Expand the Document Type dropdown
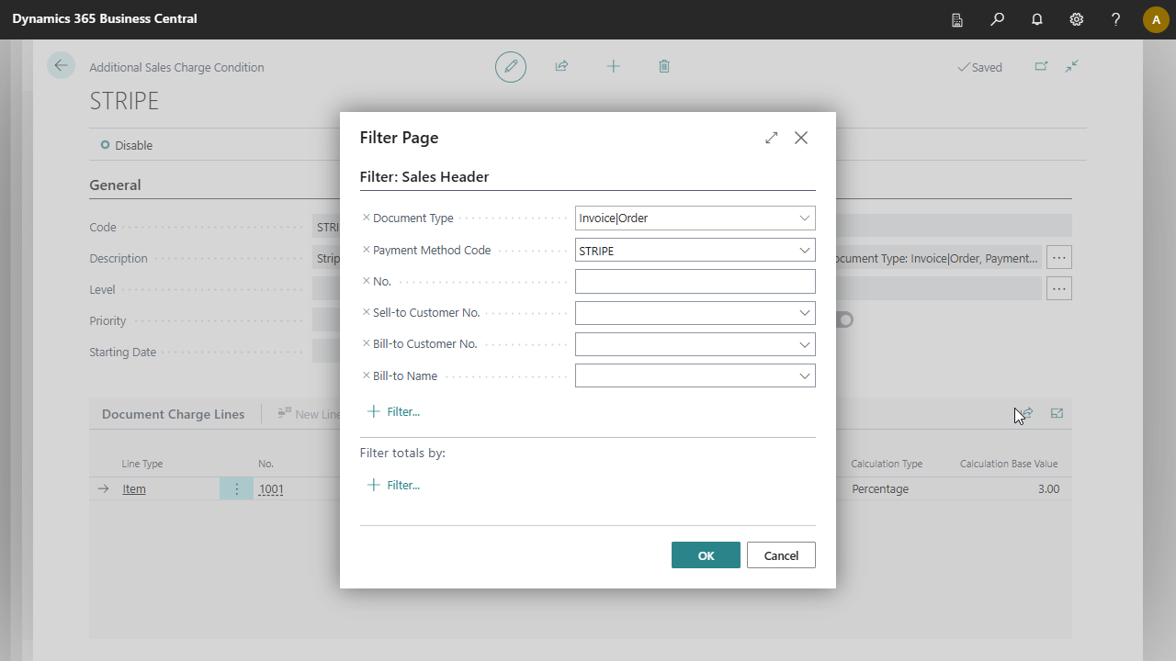1176x661 pixels. [x=804, y=218]
